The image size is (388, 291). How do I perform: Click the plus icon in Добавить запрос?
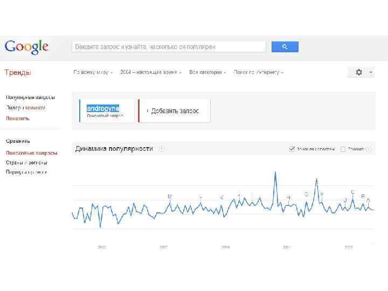pyautogui.click(x=148, y=111)
